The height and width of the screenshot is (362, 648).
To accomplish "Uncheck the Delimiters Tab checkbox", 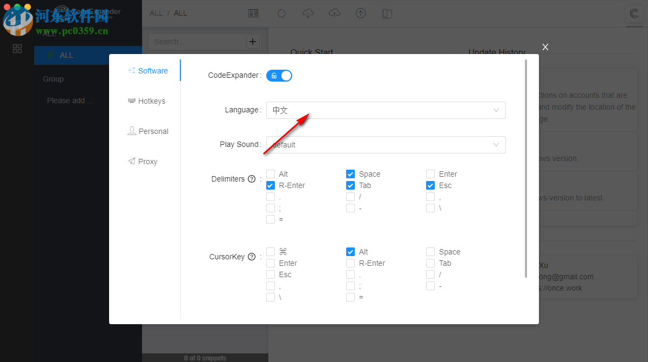I will coord(350,185).
